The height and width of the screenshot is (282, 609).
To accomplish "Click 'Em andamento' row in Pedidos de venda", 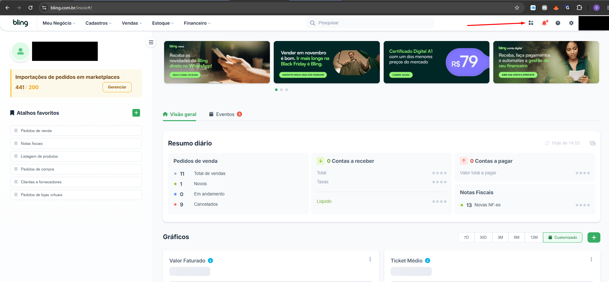I will [x=199, y=194].
